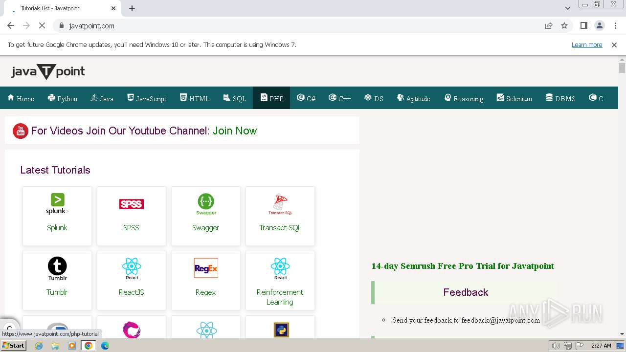
Task: Open the Swagger tutorial icon
Action: 206,204
